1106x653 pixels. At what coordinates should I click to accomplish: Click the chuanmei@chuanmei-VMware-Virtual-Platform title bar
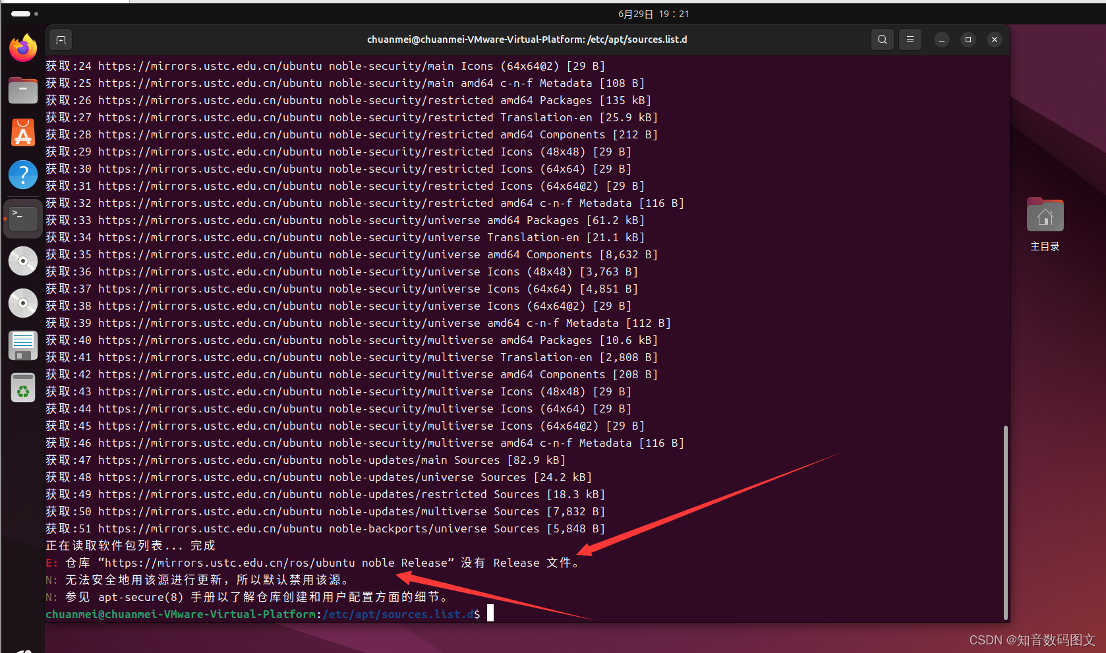point(527,39)
